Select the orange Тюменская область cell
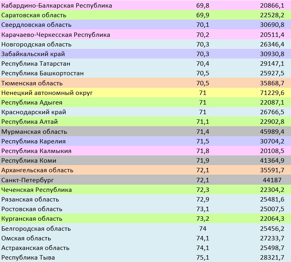 click(x=32, y=83)
